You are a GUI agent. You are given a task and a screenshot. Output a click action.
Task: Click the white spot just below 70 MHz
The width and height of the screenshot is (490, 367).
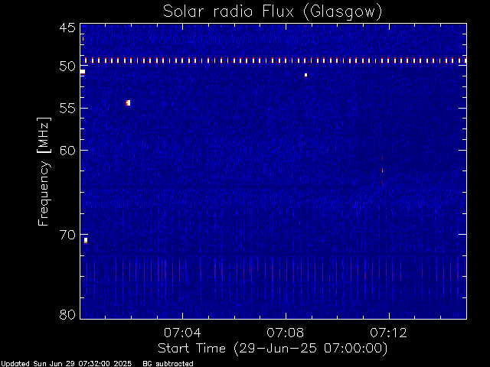86,241
